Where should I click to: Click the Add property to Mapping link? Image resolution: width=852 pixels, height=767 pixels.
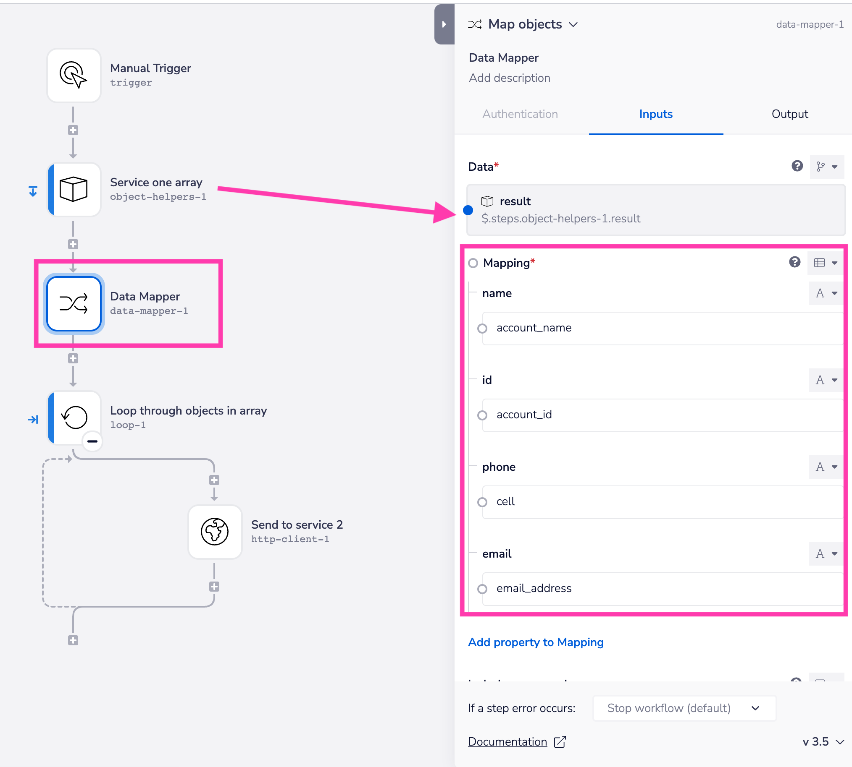pyautogui.click(x=535, y=642)
